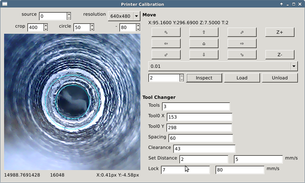Focus the crop field showing 400

(35, 27)
